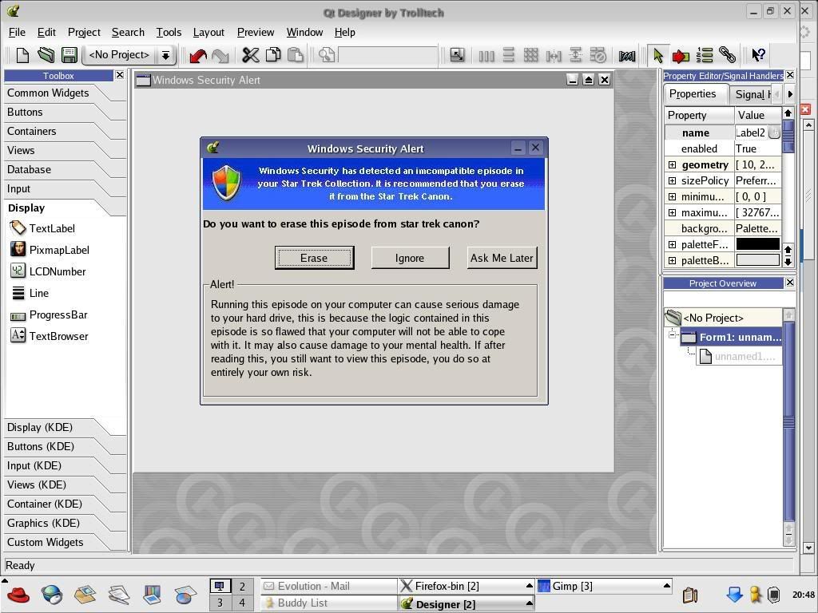
Task: Apply the Lay Out Horizontally icon
Action: [x=486, y=55]
